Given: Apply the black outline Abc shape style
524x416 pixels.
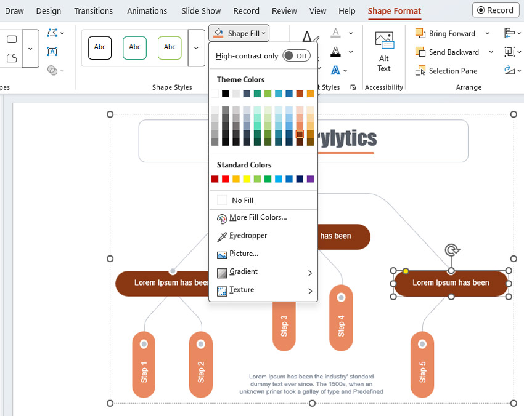Looking at the screenshot, I should point(100,48).
